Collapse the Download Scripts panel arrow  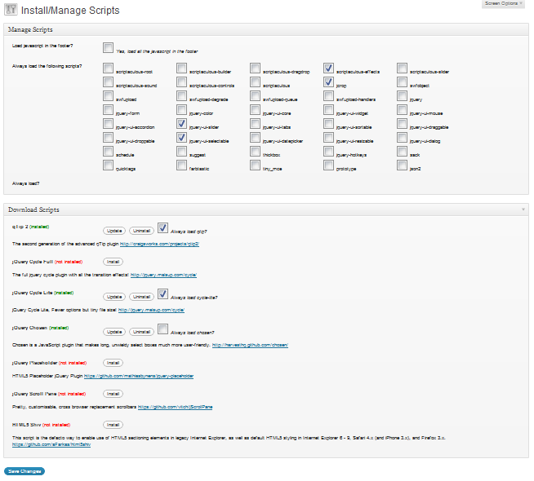tap(523, 210)
